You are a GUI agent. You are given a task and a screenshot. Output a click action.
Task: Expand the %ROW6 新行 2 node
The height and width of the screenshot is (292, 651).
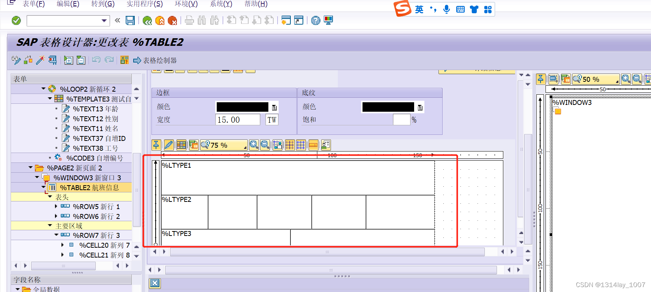coord(56,216)
